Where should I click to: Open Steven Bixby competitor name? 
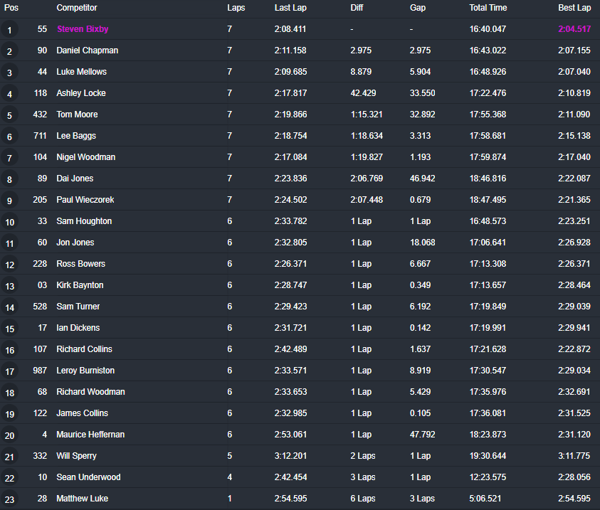(x=83, y=29)
